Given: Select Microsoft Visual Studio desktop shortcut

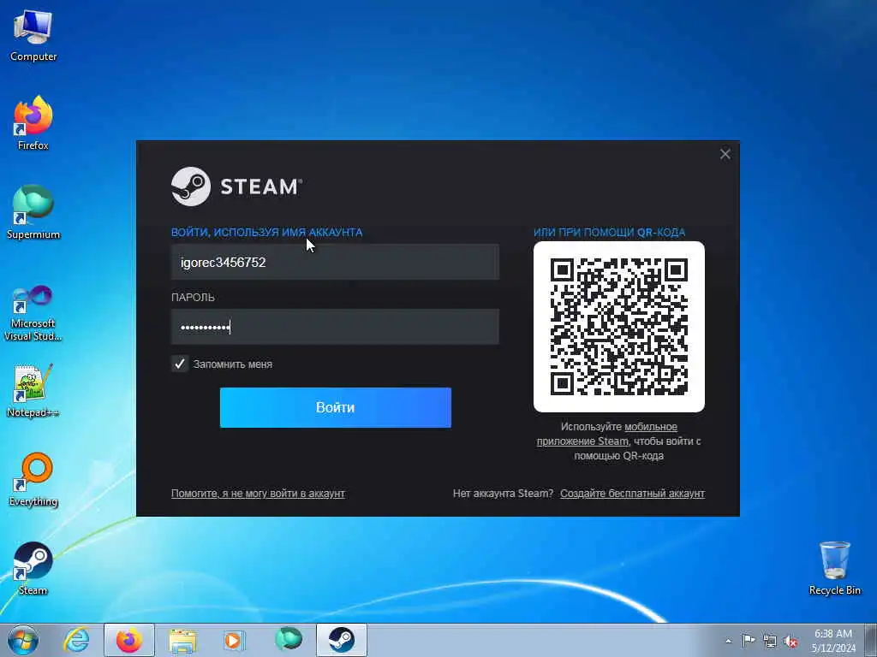Looking at the screenshot, I should coord(33,313).
